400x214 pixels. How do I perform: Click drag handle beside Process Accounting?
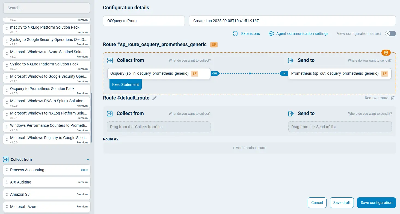tap(7, 170)
